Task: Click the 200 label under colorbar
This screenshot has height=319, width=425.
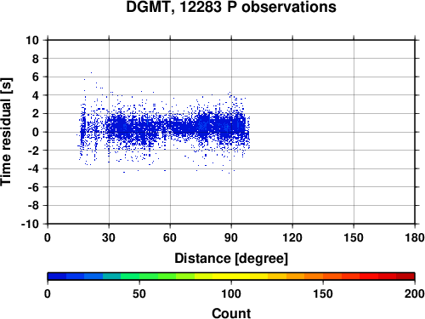Action: coord(415,293)
